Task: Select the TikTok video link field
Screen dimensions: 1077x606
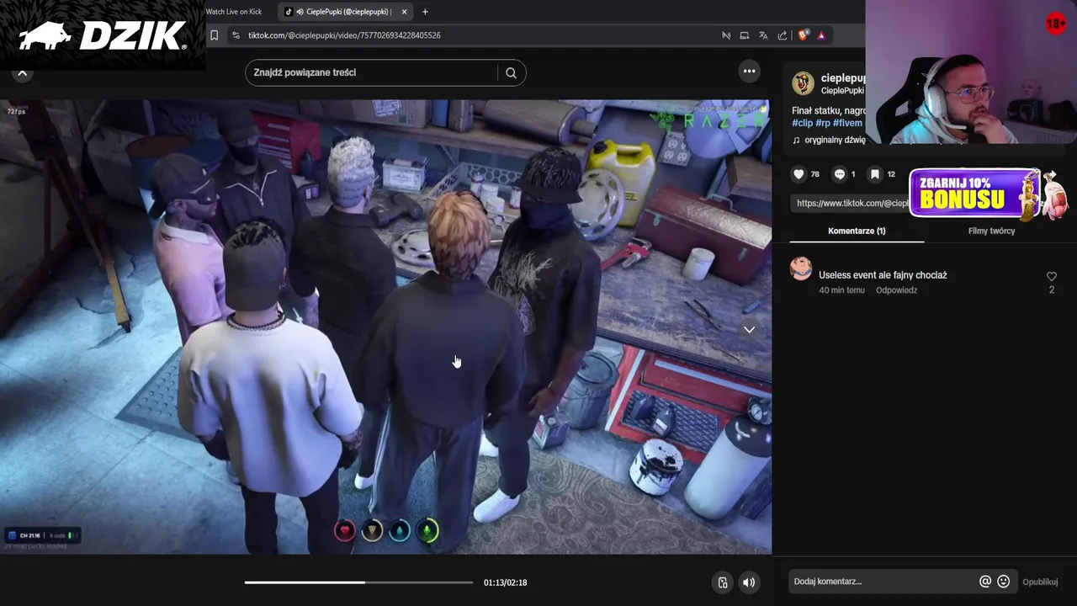Action: 850,203
